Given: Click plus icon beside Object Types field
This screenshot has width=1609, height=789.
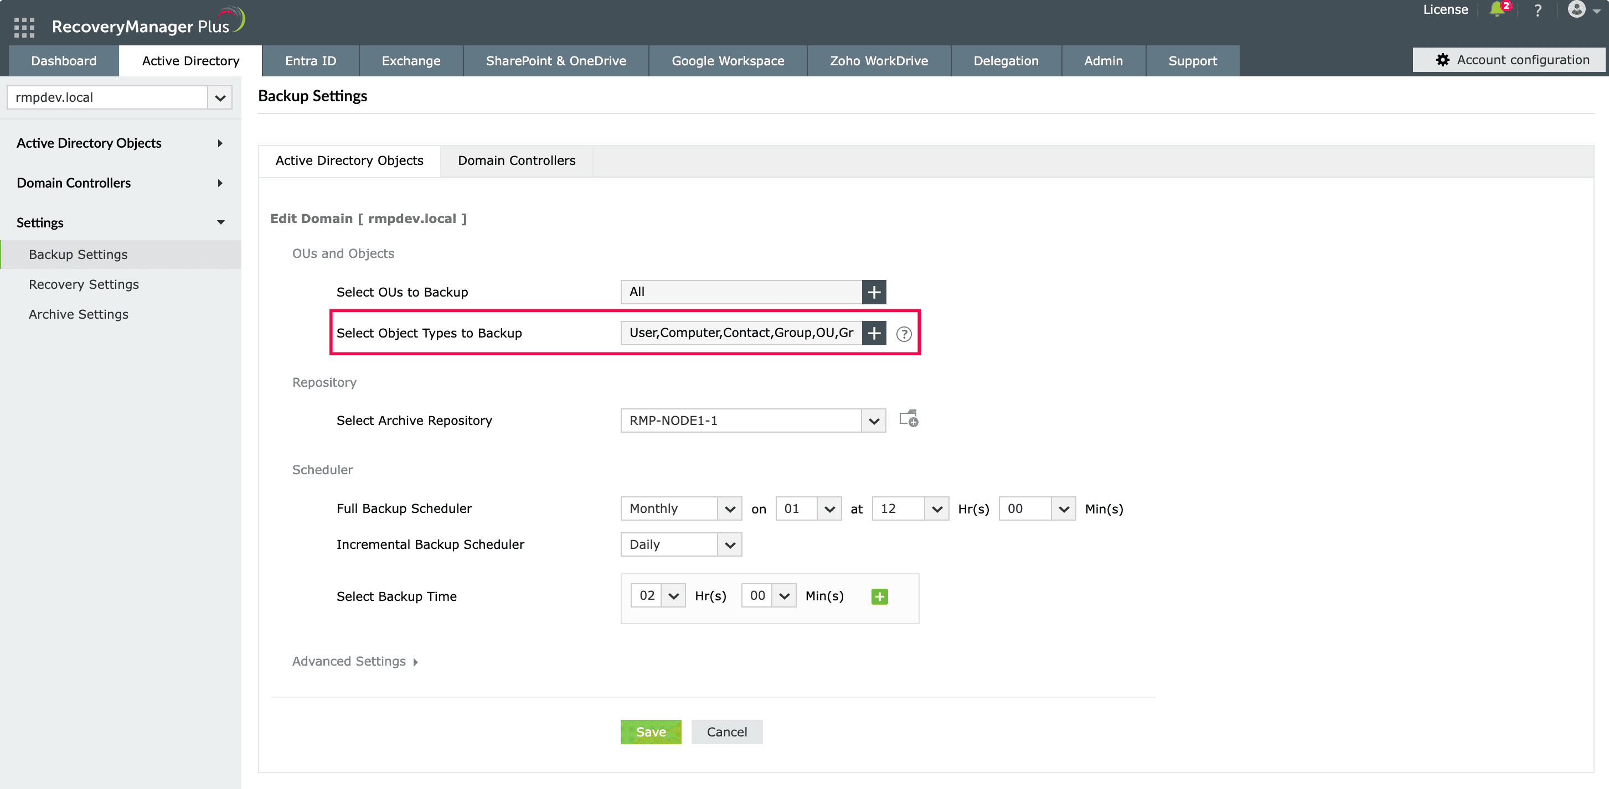Looking at the screenshot, I should (873, 333).
